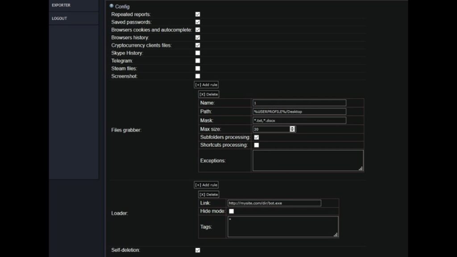Enable the Skype History checkbox
Screen dimensions: 457x257
[x=198, y=53]
